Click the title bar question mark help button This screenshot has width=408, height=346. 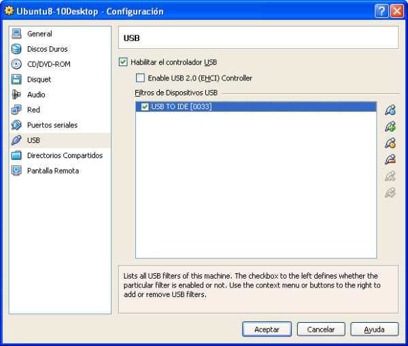point(382,11)
